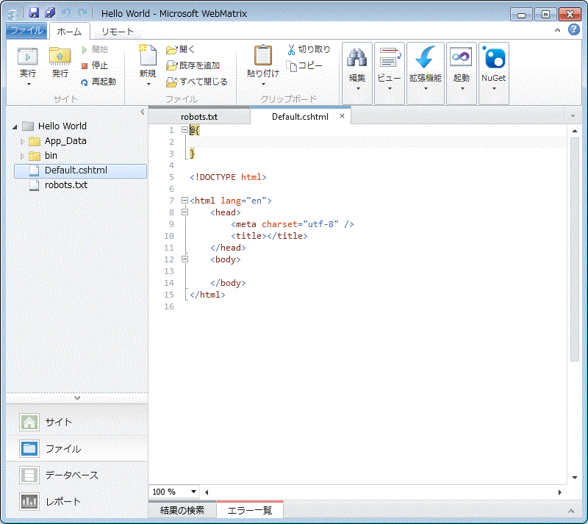
Task: Select the リモート ribbon tab
Action: coord(118,32)
